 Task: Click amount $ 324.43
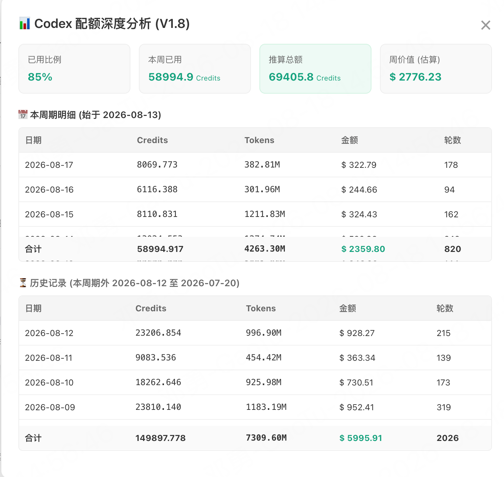tap(359, 214)
